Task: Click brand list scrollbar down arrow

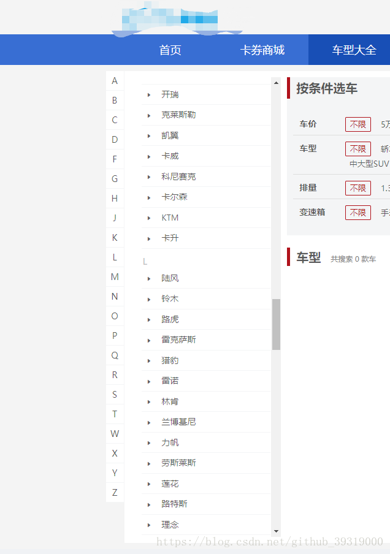Action: (x=276, y=531)
